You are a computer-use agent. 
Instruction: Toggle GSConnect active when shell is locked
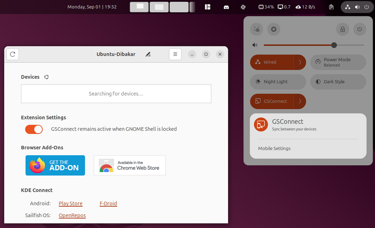coord(34,129)
